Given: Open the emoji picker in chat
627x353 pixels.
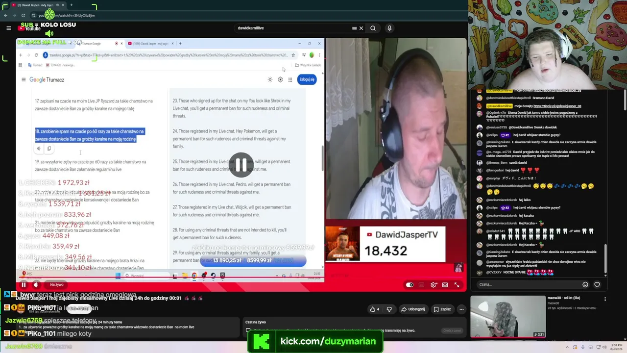Looking at the screenshot, I should click(x=585, y=284).
